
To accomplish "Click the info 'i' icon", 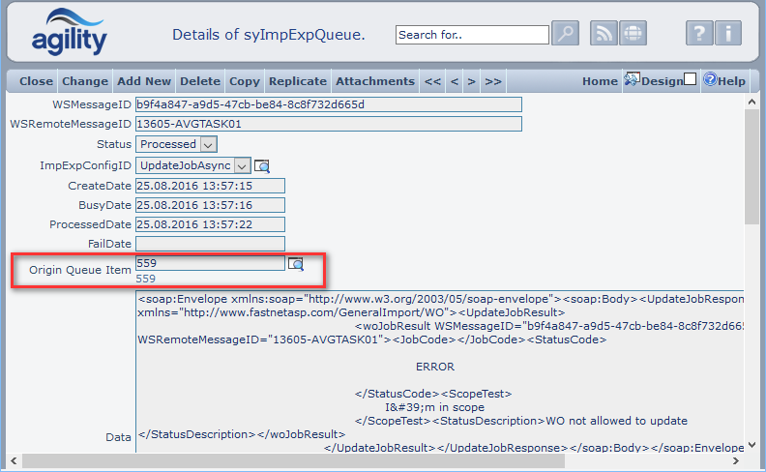I will click(728, 33).
